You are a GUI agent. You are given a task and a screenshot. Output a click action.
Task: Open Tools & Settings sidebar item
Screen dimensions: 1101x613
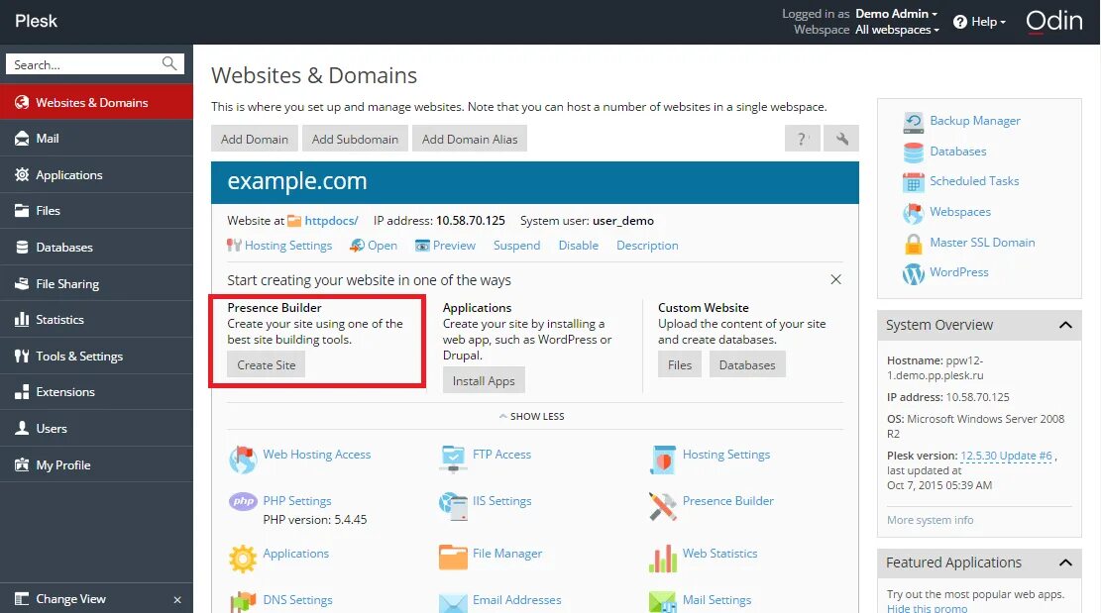96,356
